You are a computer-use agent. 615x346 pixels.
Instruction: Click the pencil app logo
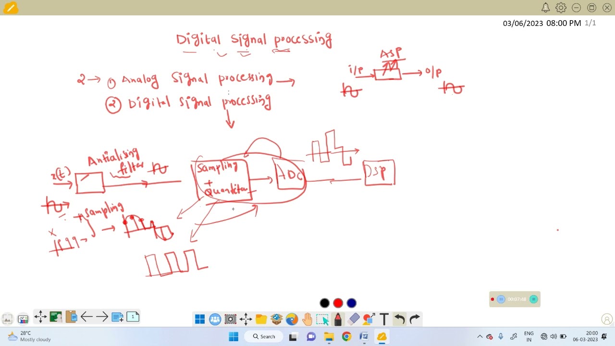(11, 8)
